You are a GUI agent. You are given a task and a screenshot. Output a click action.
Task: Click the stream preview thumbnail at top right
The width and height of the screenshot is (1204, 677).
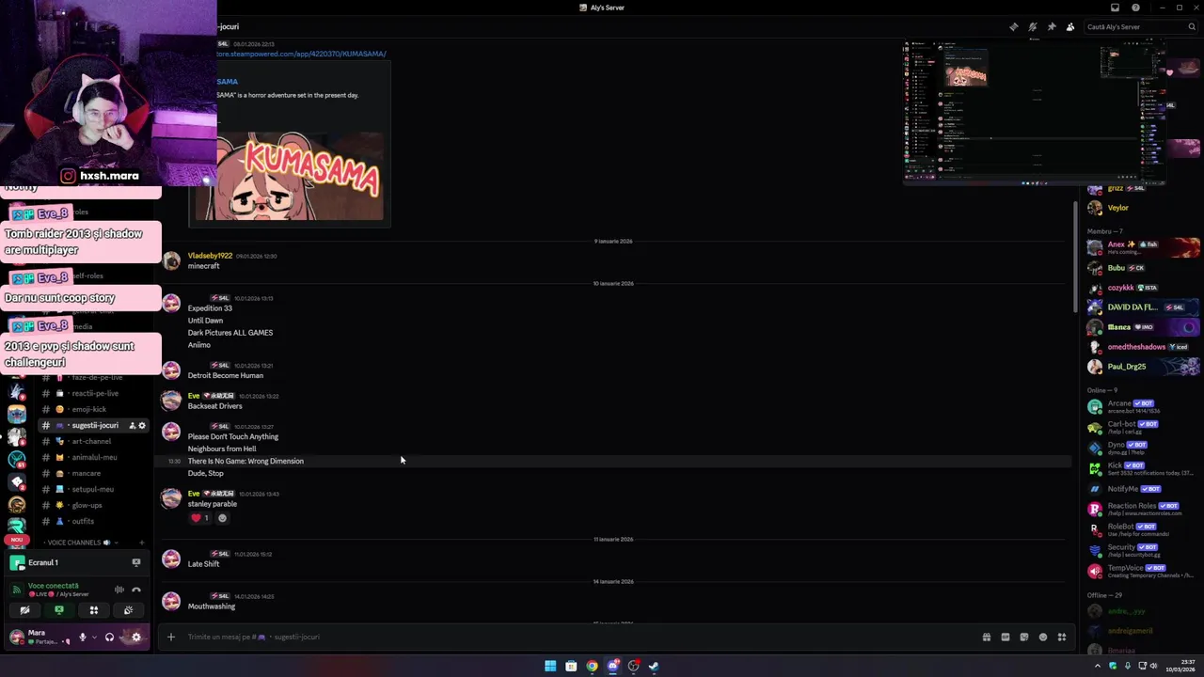pos(1035,112)
